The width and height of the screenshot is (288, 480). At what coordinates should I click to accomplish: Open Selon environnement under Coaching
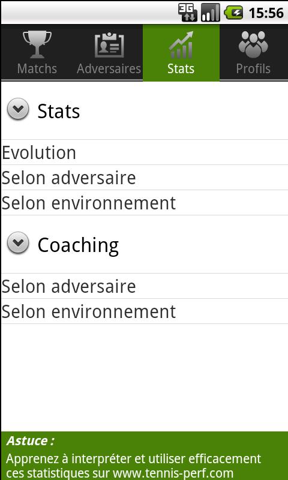145,311
